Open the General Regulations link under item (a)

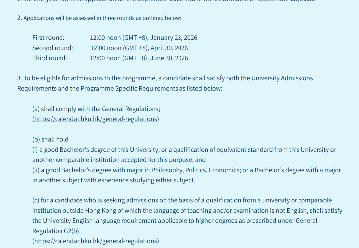(x=95, y=119)
